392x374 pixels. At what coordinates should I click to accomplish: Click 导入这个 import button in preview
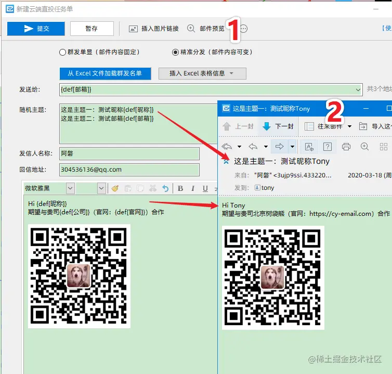click(x=375, y=126)
